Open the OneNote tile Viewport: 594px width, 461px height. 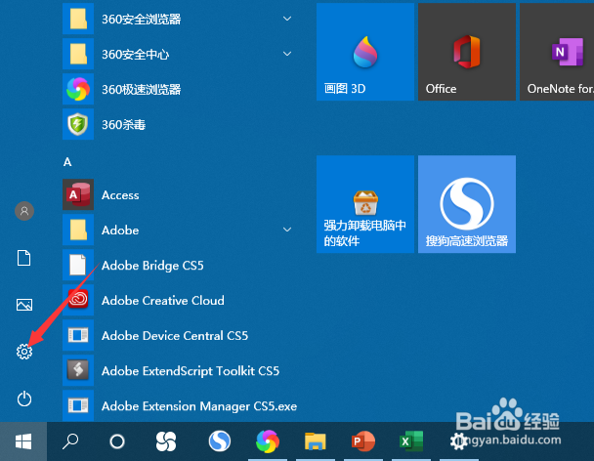[557, 52]
